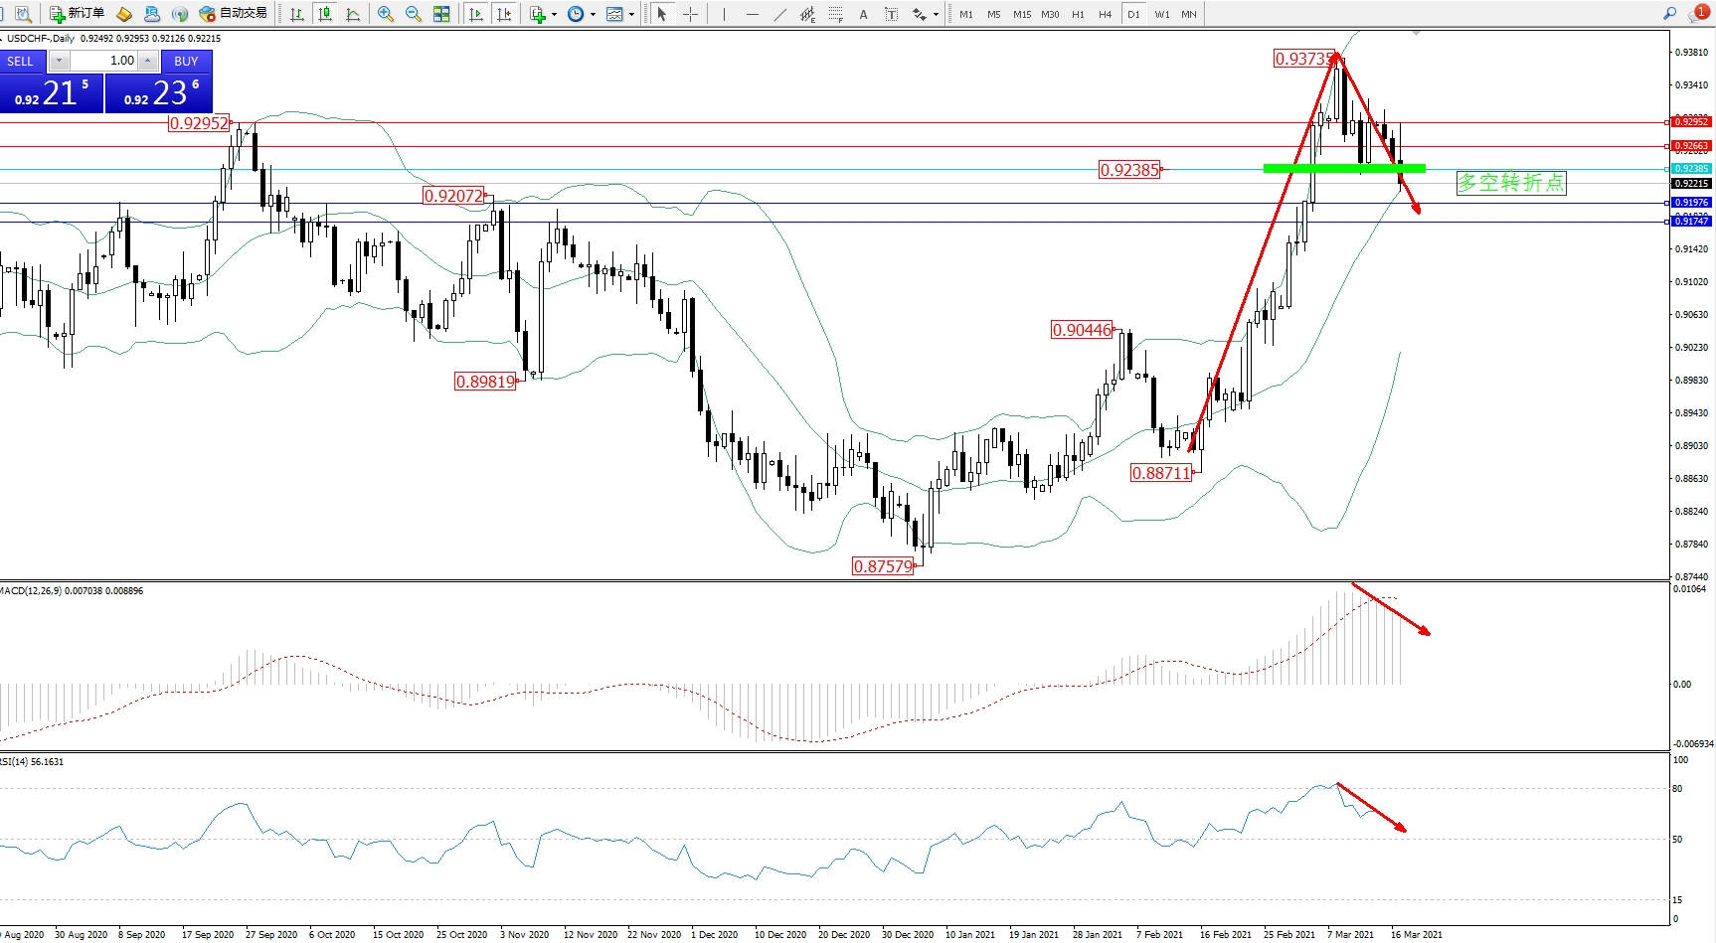Click the lot volume input field
Screen dimensions: 1716x943
tap(104, 61)
